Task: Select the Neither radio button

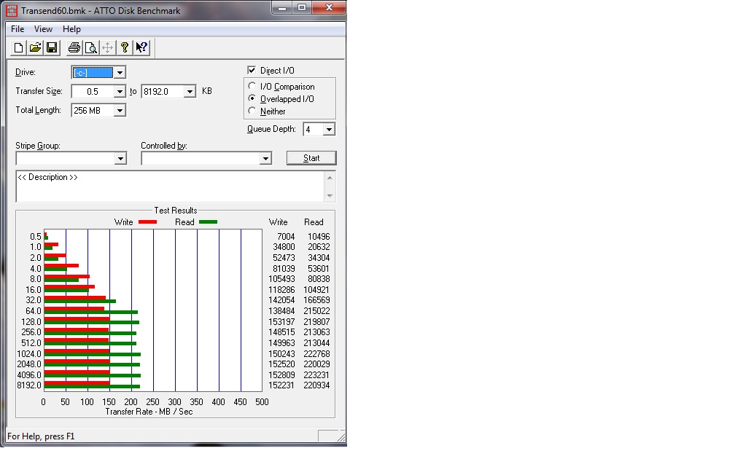Action: [252, 111]
